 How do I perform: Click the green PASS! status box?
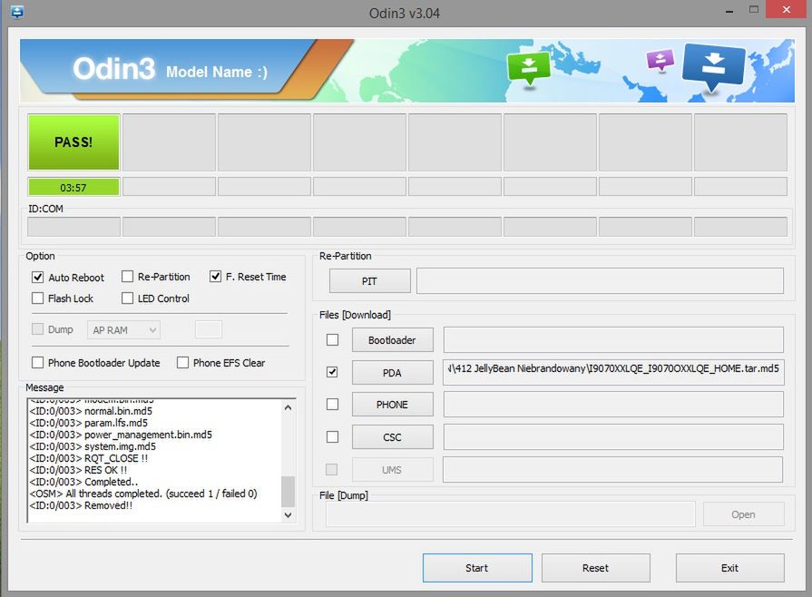(x=73, y=142)
